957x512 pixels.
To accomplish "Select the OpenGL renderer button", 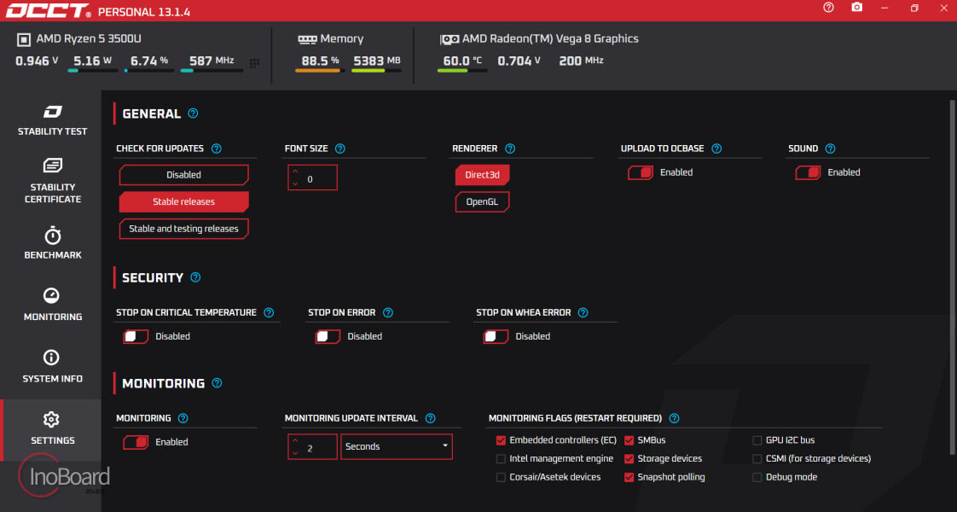I will click(x=482, y=202).
